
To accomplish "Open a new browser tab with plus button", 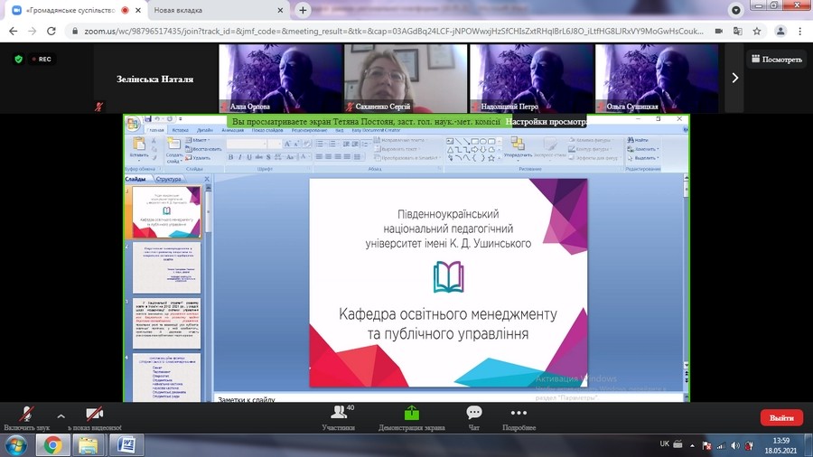I will (x=303, y=10).
